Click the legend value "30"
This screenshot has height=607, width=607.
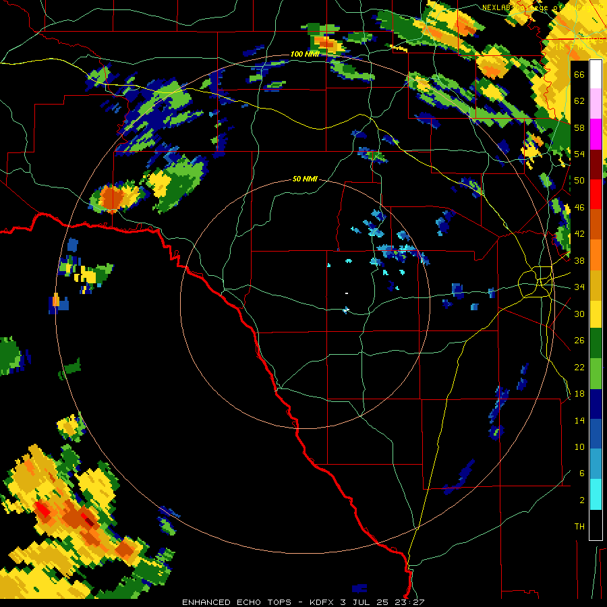pos(579,314)
